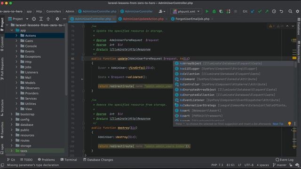Viewport: 301px width, 169px height.
Task: Select the Providers folder in tree
Action: (32, 93)
